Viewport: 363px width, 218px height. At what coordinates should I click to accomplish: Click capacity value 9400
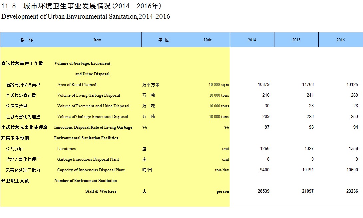click(265, 170)
